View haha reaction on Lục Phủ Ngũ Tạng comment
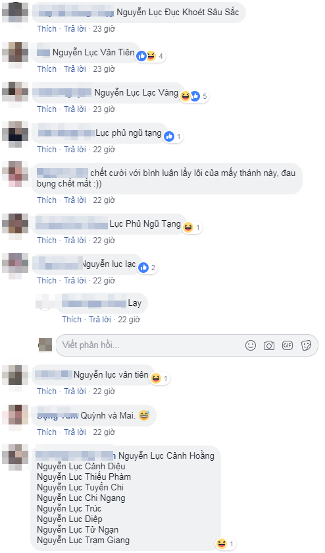 tap(192, 227)
